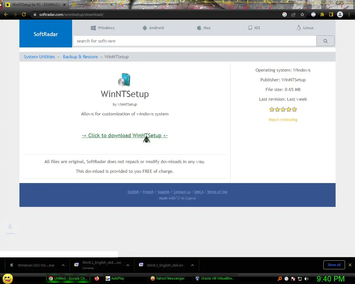Open System Utilities breadcrumb
Image resolution: width=355 pixels, height=284 pixels.
pyautogui.click(x=39, y=57)
